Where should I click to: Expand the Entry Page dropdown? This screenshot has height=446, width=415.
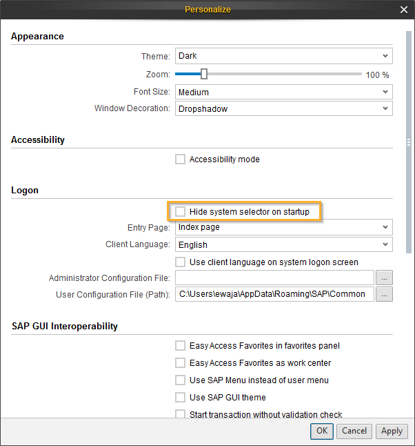click(284, 227)
